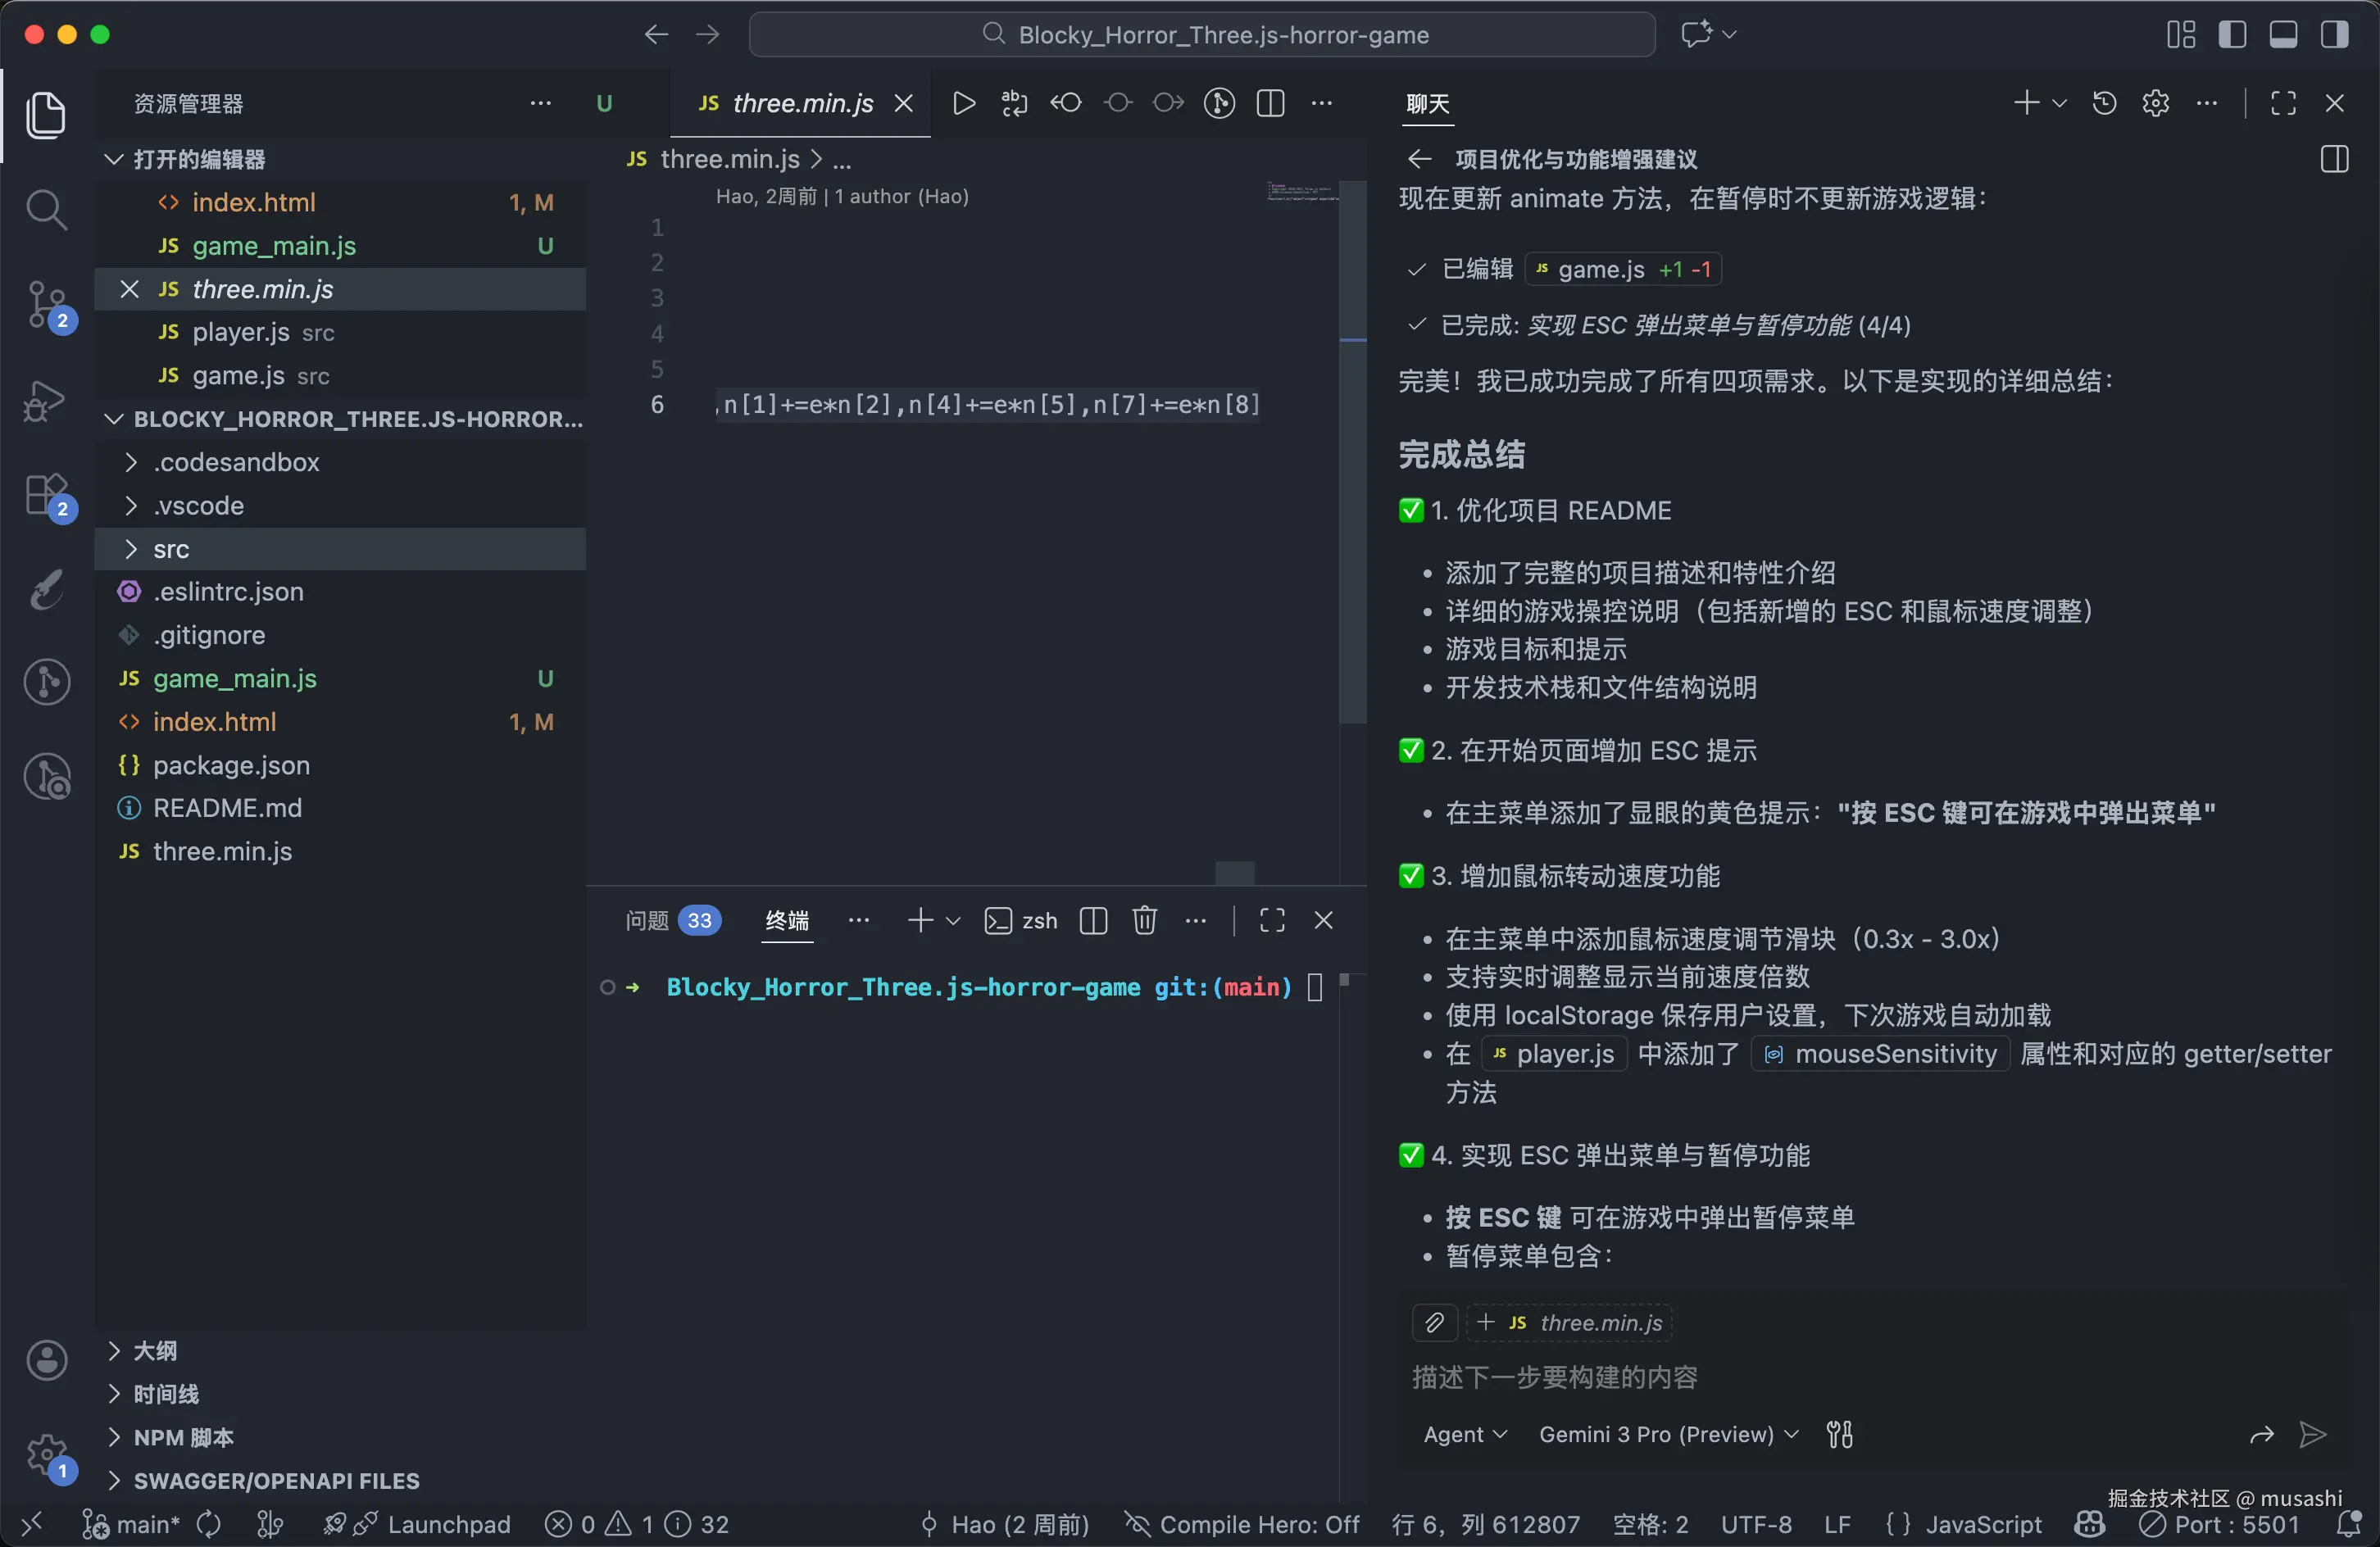Screen dimensions: 2380x1547
Task: Open README.md in the file tree
Action: tap(340, 808)
